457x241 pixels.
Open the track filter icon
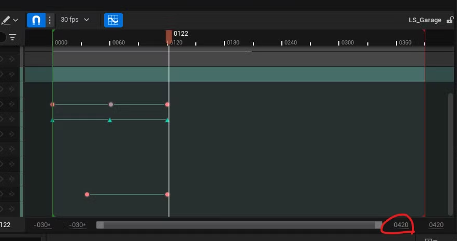point(12,37)
